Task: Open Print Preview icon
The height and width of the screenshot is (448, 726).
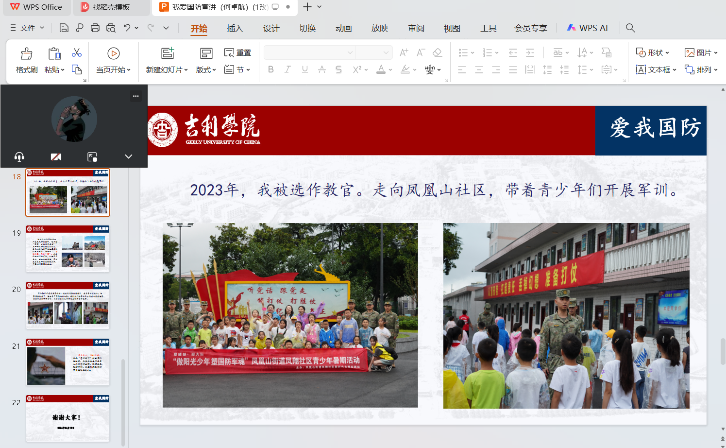Action: [x=111, y=28]
